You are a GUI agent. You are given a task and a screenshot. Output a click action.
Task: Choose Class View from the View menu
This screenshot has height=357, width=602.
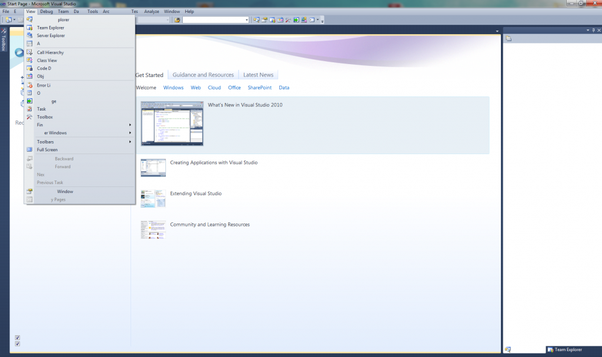80,61
